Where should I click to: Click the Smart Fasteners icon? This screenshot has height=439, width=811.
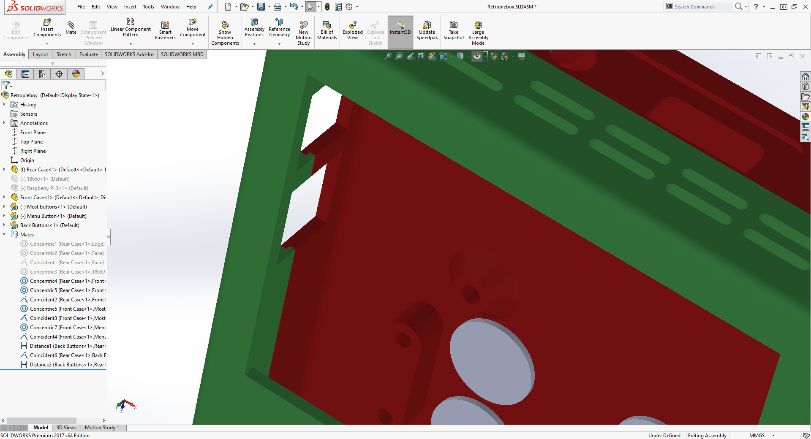click(x=165, y=30)
